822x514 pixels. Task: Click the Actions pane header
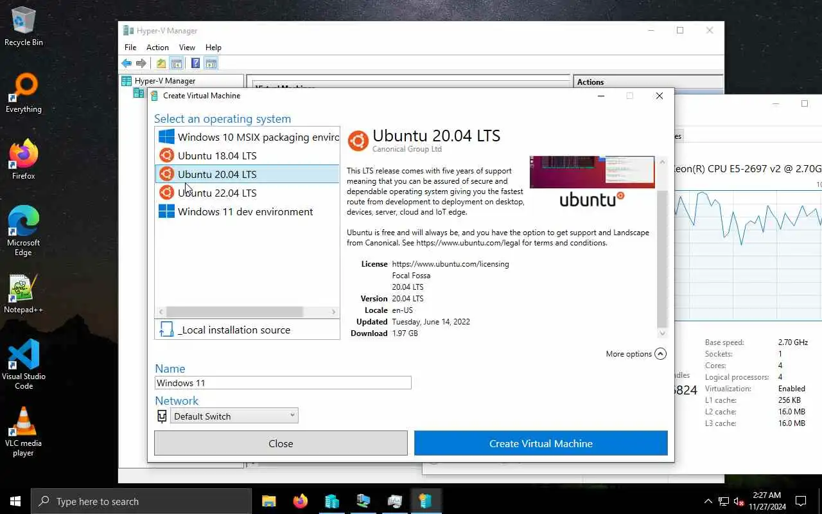pos(647,82)
